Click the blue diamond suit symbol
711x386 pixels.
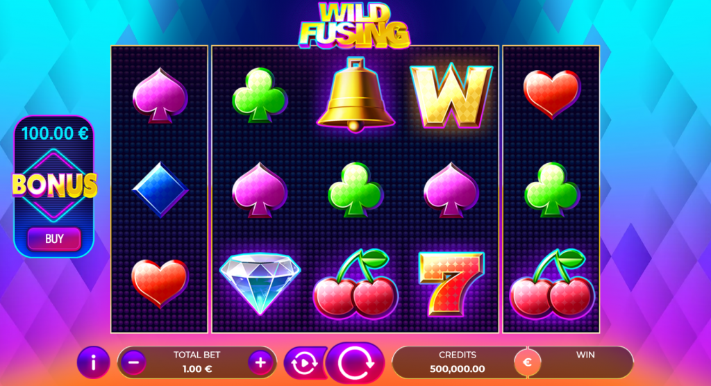point(160,190)
